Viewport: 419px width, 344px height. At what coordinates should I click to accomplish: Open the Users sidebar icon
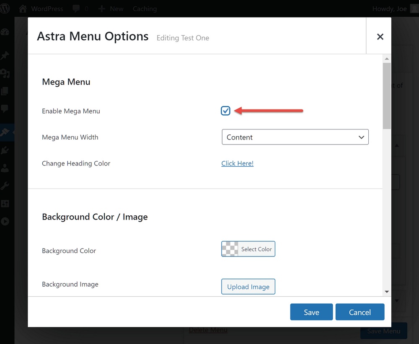click(x=5, y=168)
